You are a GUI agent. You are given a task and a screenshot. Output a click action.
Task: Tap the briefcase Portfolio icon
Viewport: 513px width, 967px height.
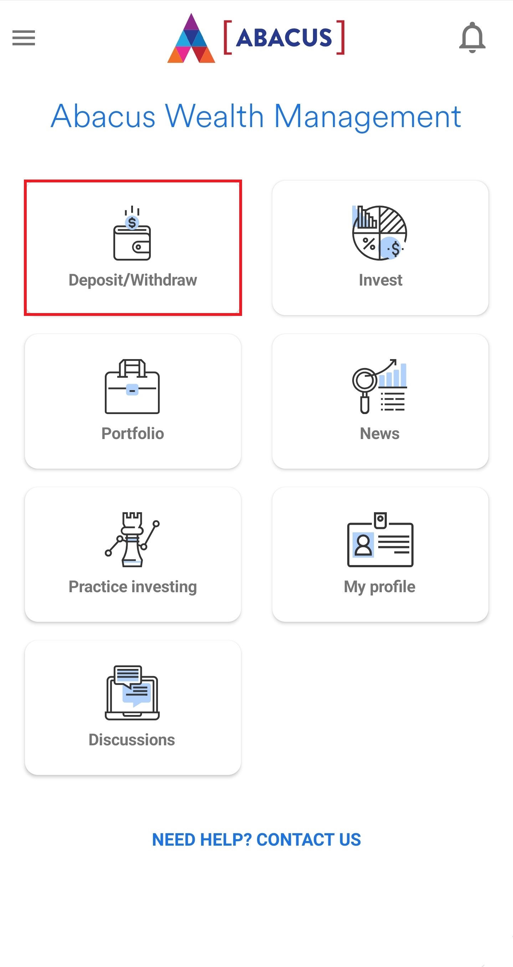132,386
